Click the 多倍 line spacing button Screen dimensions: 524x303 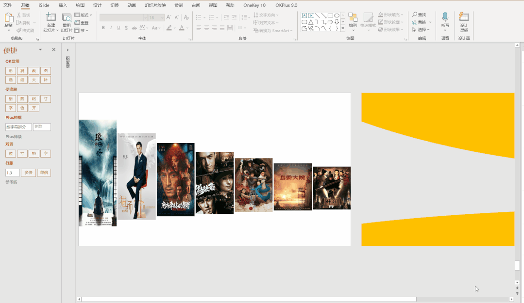point(28,173)
